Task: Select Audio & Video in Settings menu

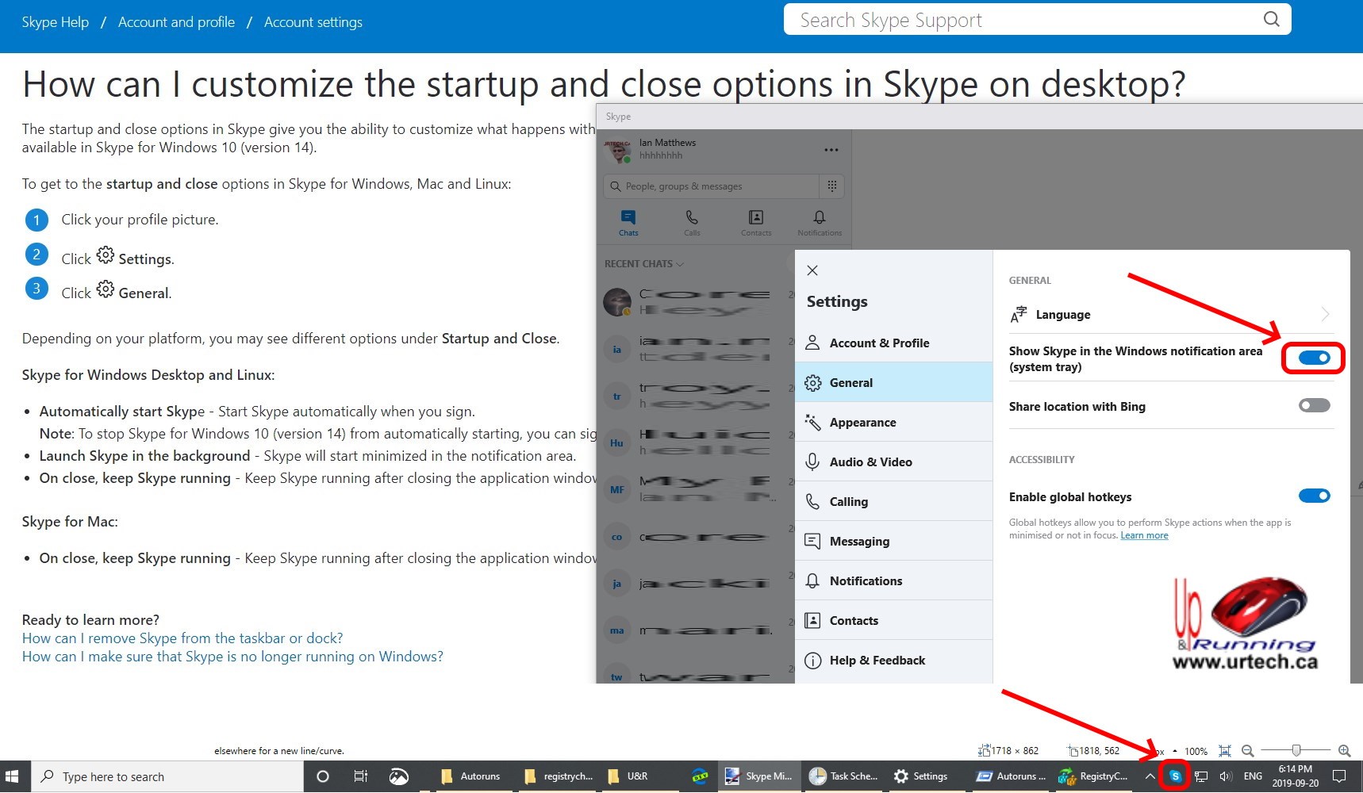Action: (x=870, y=462)
